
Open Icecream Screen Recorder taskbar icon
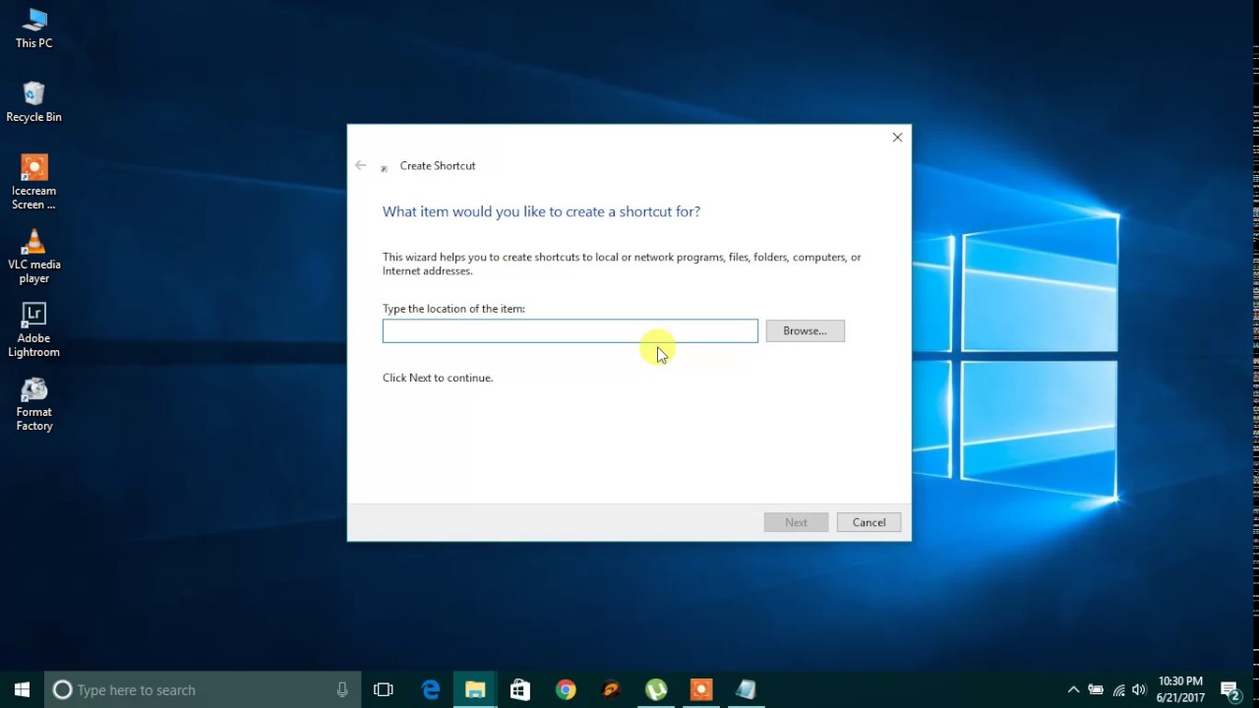click(701, 689)
